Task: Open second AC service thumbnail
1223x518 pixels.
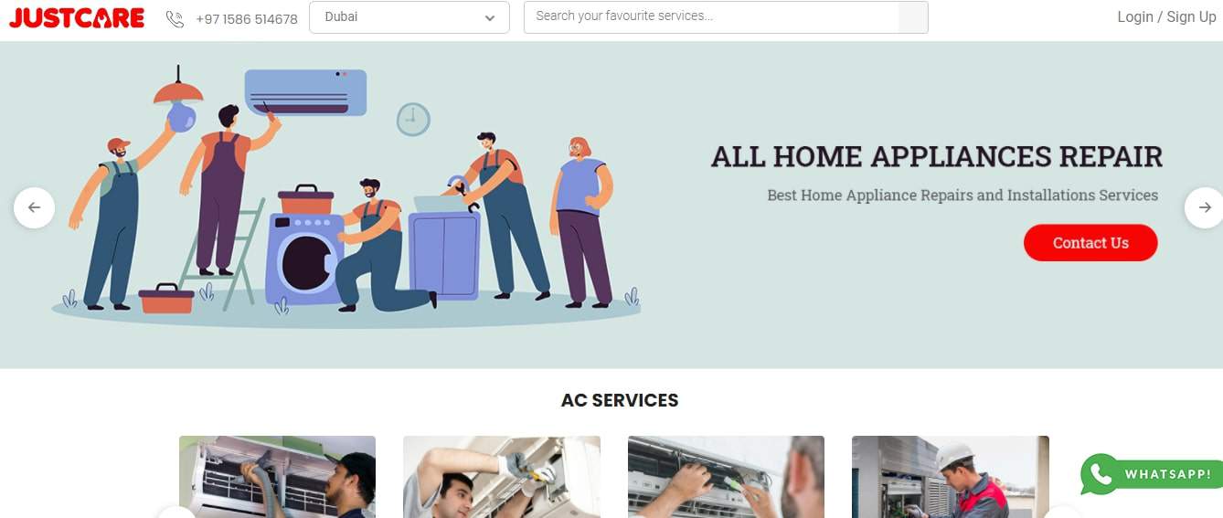Action: tap(502, 477)
